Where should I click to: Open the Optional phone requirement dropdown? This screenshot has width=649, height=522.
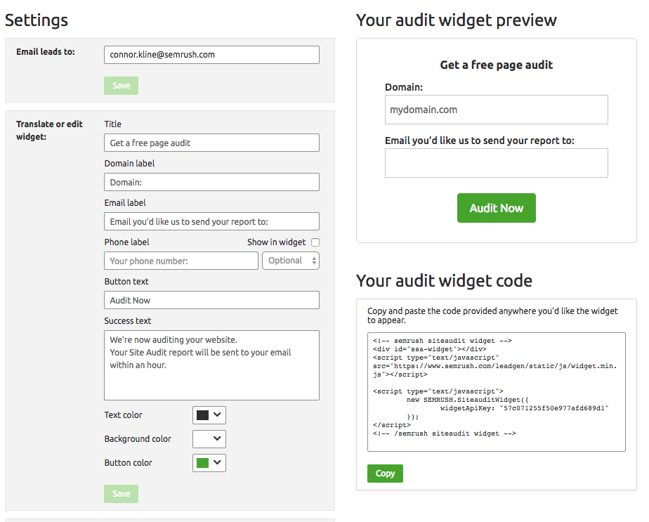(291, 261)
